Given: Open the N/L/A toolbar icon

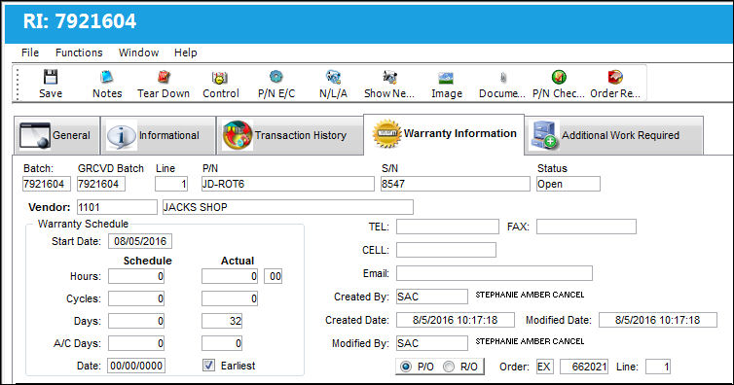Looking at the screenshot, I should click(x=333, y=77).
